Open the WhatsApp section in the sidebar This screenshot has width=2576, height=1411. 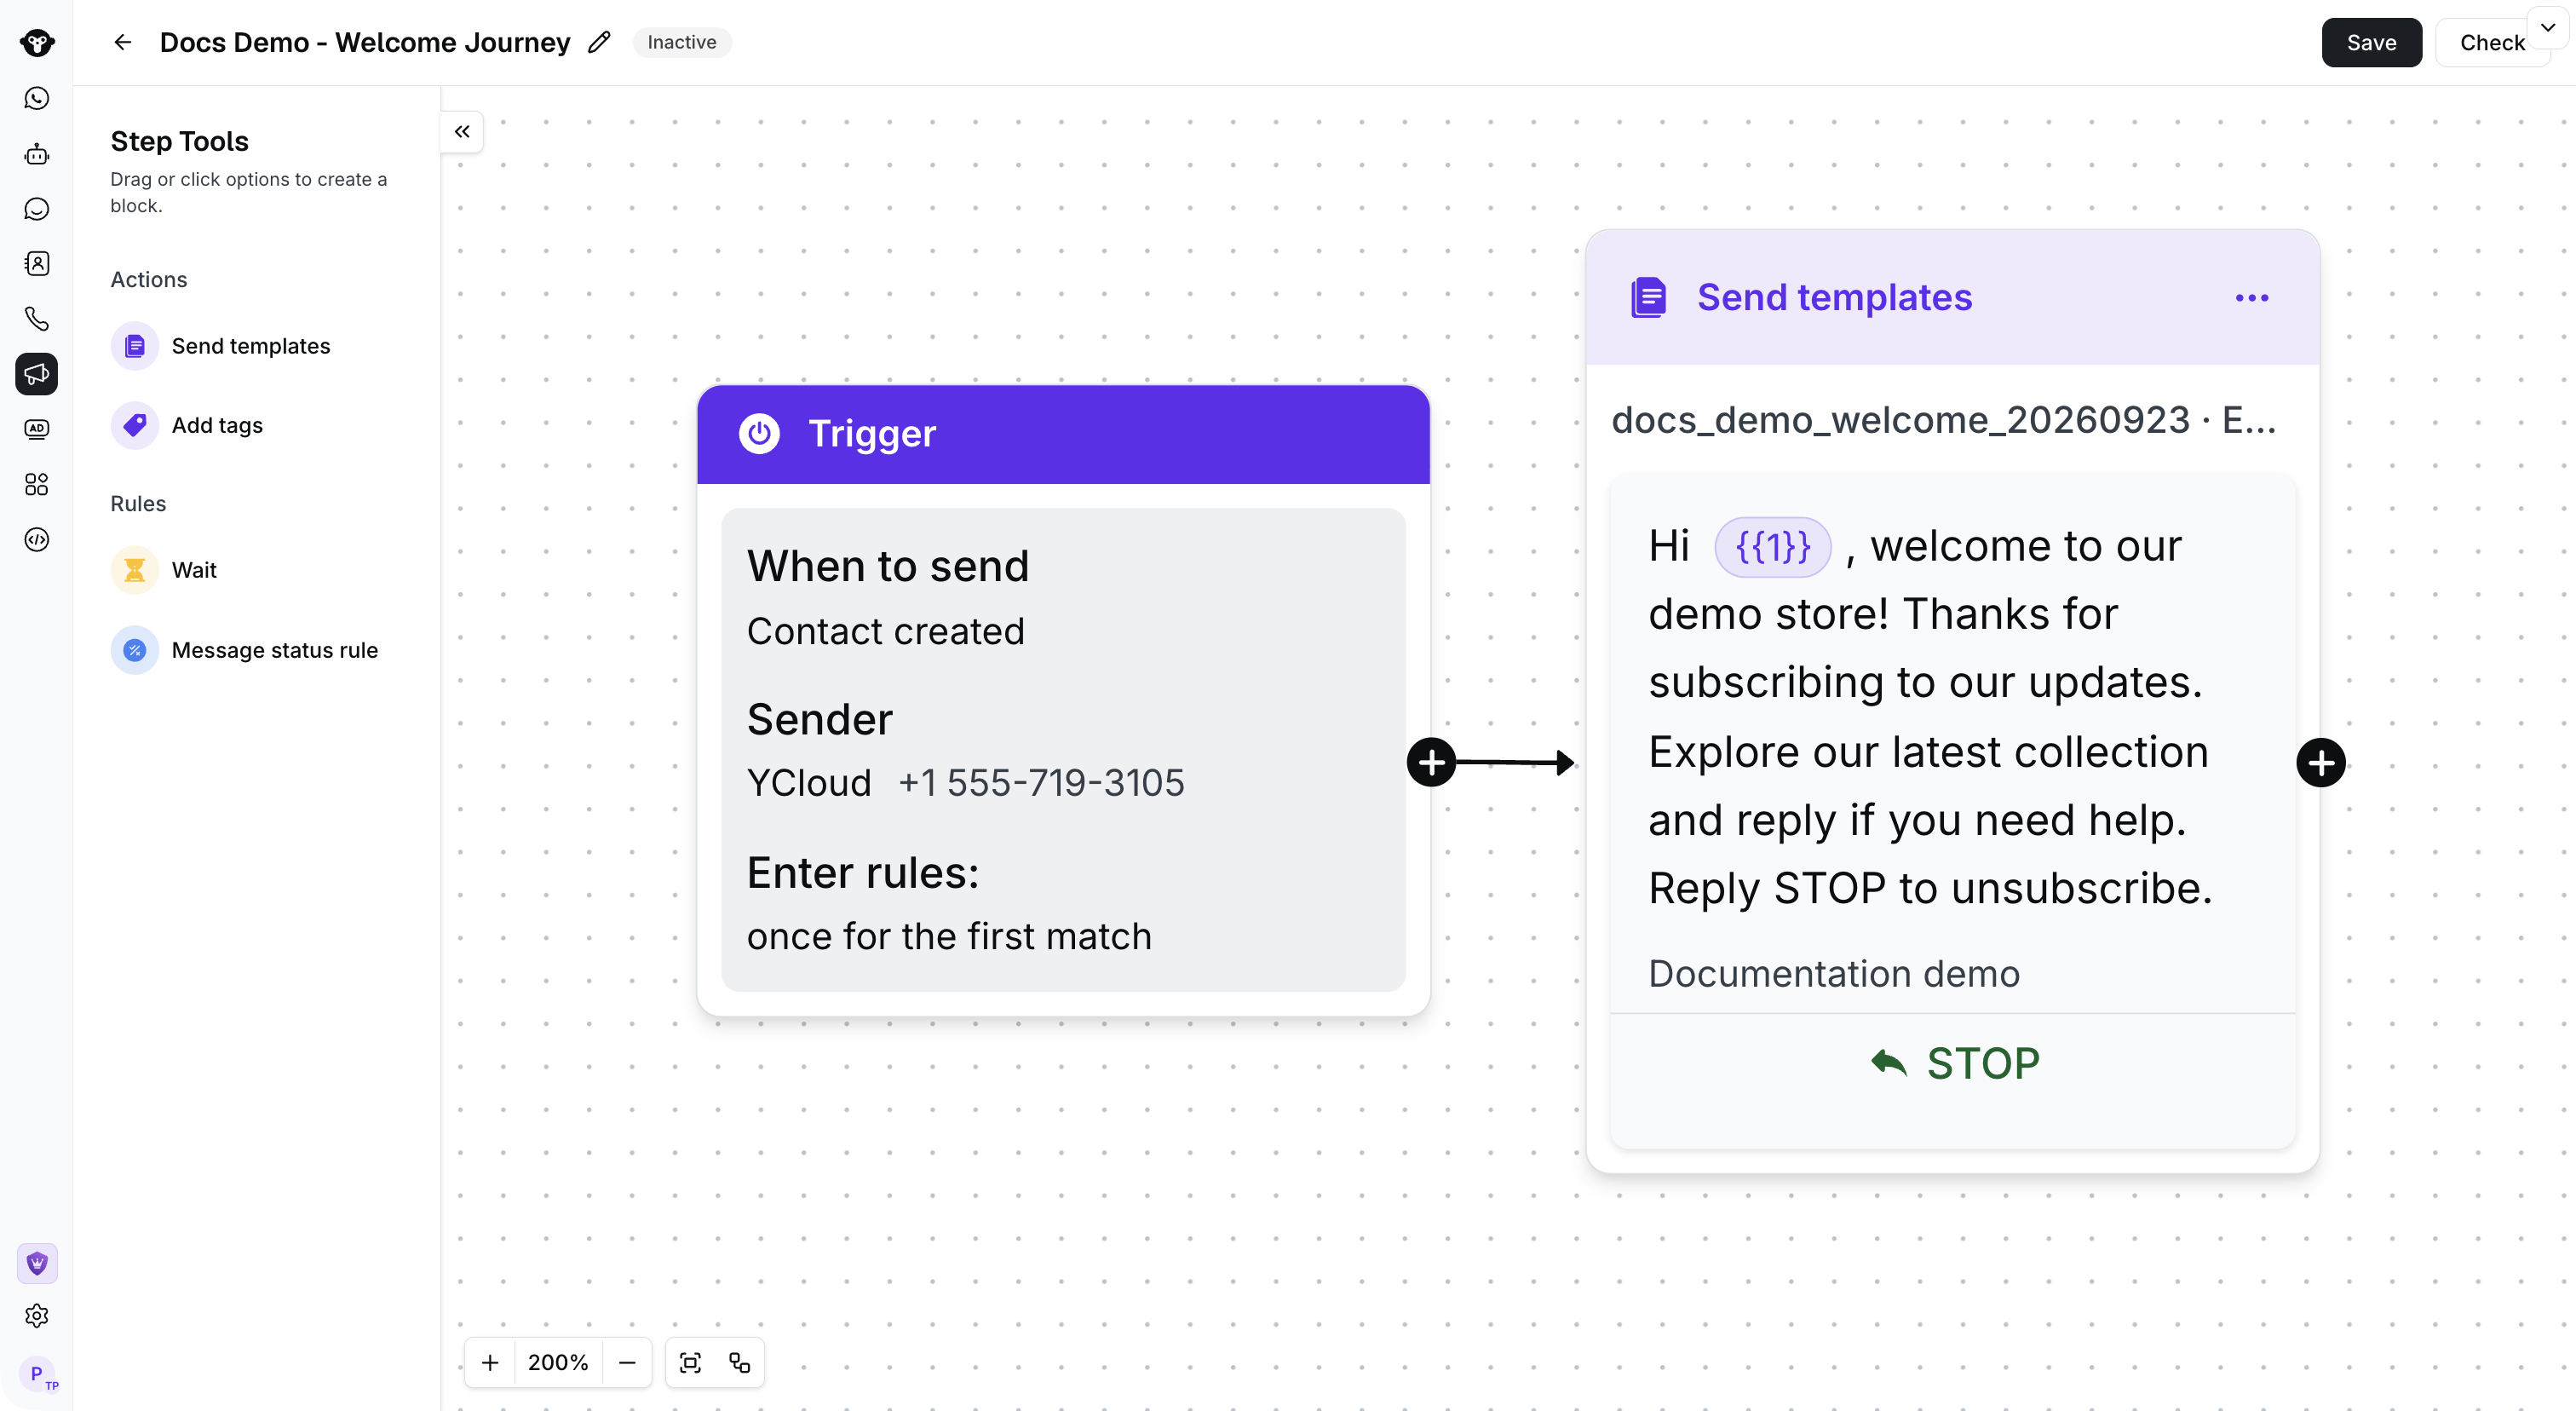pos(37,98)
